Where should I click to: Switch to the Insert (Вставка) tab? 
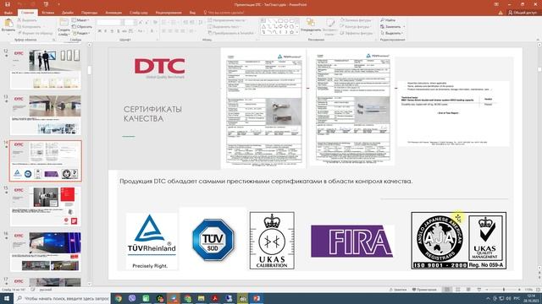pyautogui.click(x=47, y=13)
